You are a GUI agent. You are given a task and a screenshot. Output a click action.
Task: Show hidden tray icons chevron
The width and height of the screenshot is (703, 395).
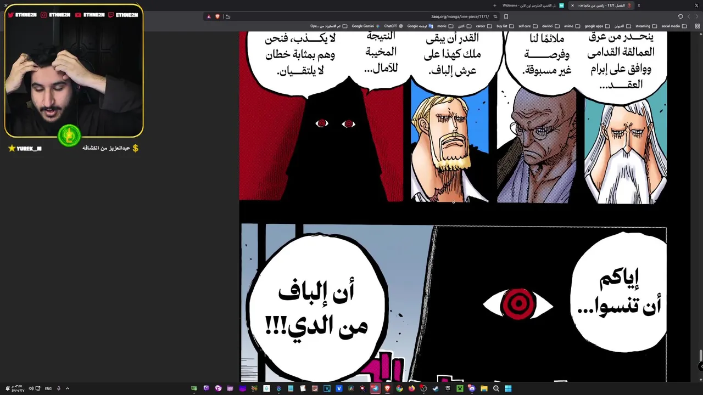[x=68, y=388]
